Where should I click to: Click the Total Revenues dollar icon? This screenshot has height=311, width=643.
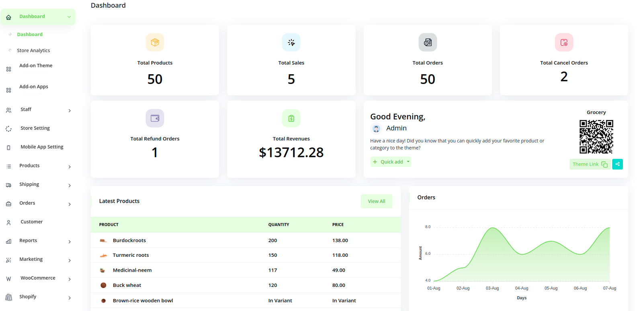click(x=291, y=118)
